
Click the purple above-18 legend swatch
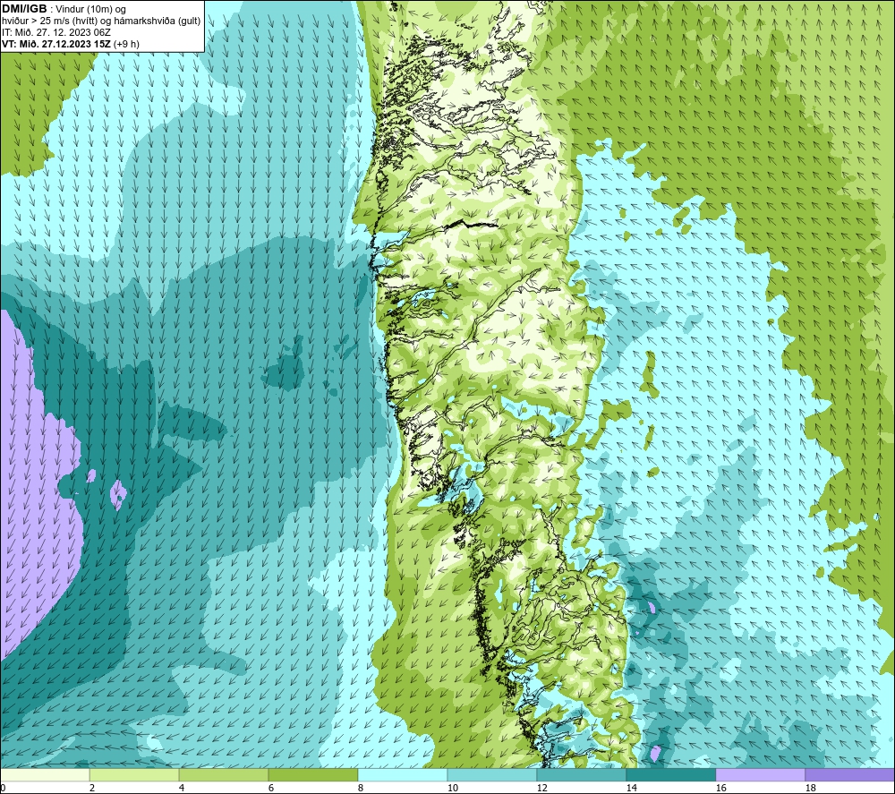(x=850, y=774)
